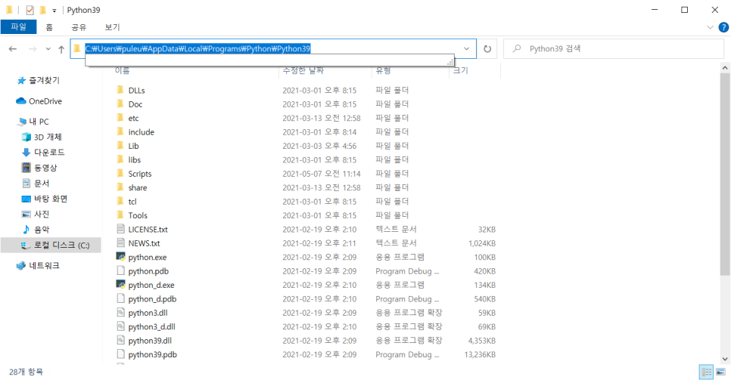This screenshot has height=380, width=731.
Task: Click the Python39 search box
Action: click(614, 48)
